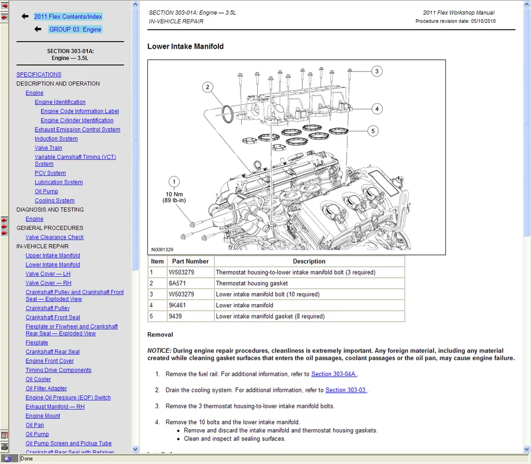Image resolution: width=531 pixels, height=464 pixels.
Task: Click the main content scrollbar thumb
Action: click(x=527, y=122)
